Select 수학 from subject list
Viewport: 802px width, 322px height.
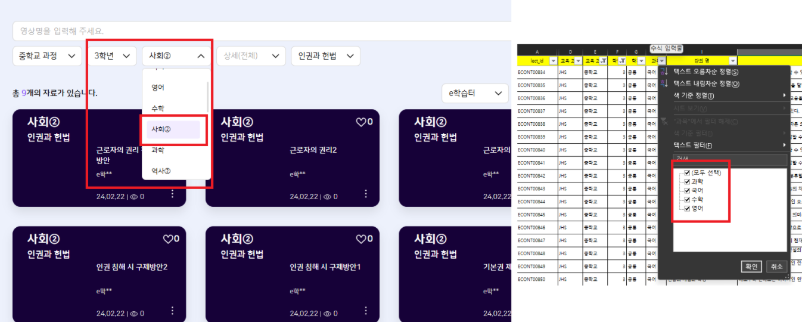pos(158,109)
